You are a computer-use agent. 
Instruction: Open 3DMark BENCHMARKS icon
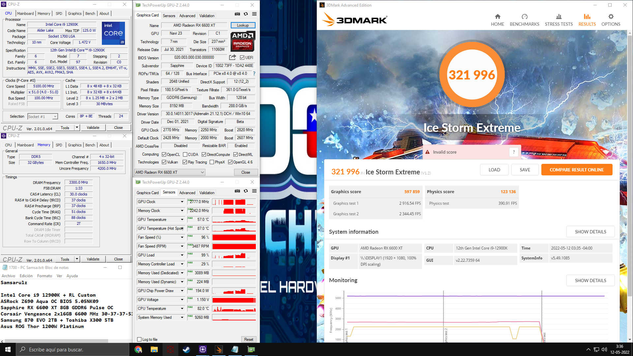click(x=525, y=16)
